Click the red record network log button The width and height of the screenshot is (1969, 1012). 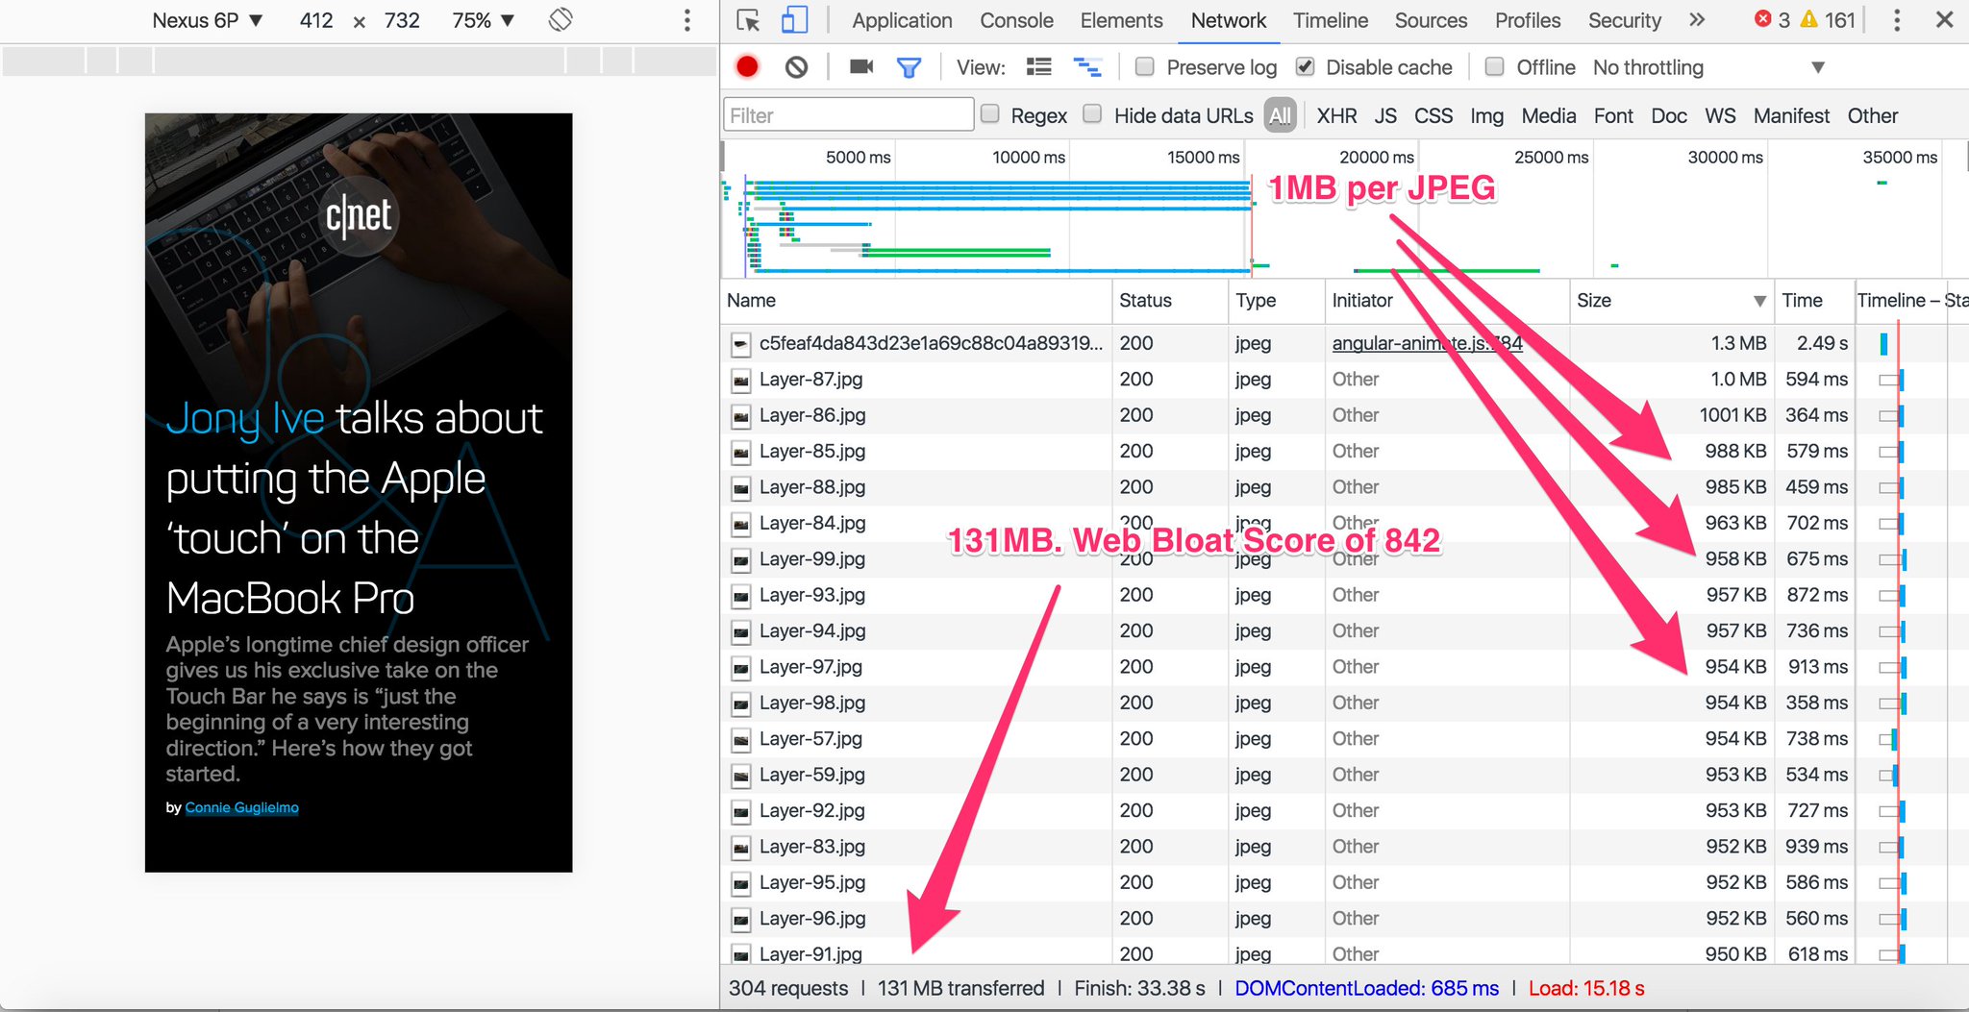pyautogui.click(x=747, y=66)
